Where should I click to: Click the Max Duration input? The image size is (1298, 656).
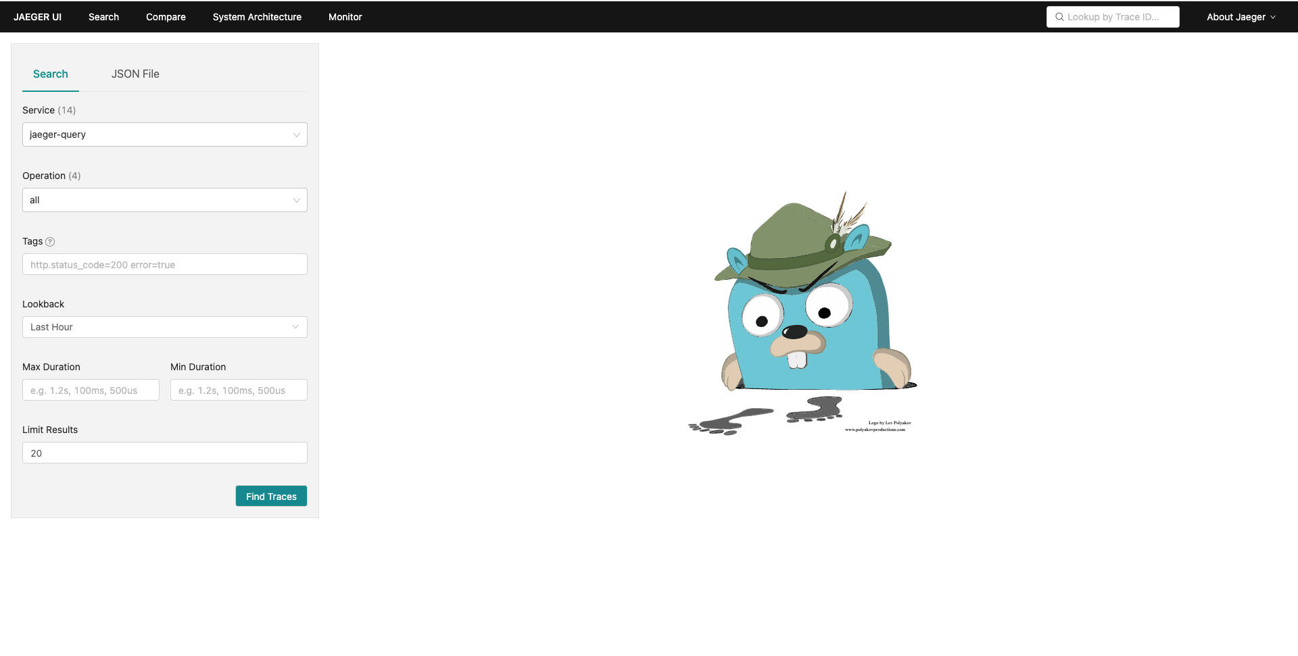91,390
